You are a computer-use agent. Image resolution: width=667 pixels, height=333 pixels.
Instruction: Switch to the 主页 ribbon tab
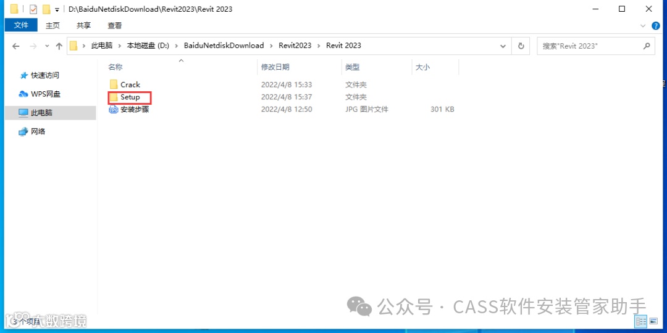(52, 25)
